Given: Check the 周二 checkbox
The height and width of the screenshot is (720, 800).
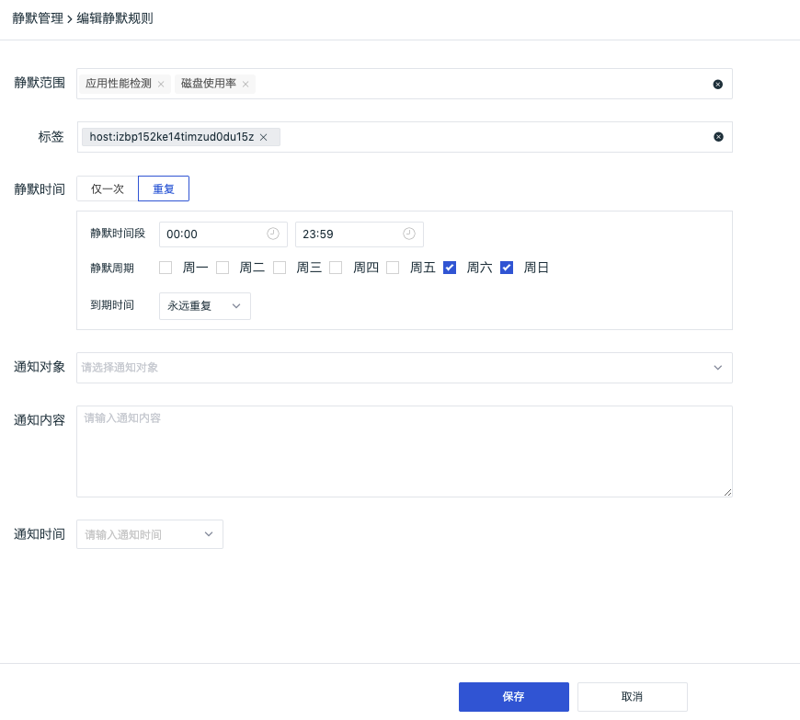Looking at the screenshot, I should (223, 268).
